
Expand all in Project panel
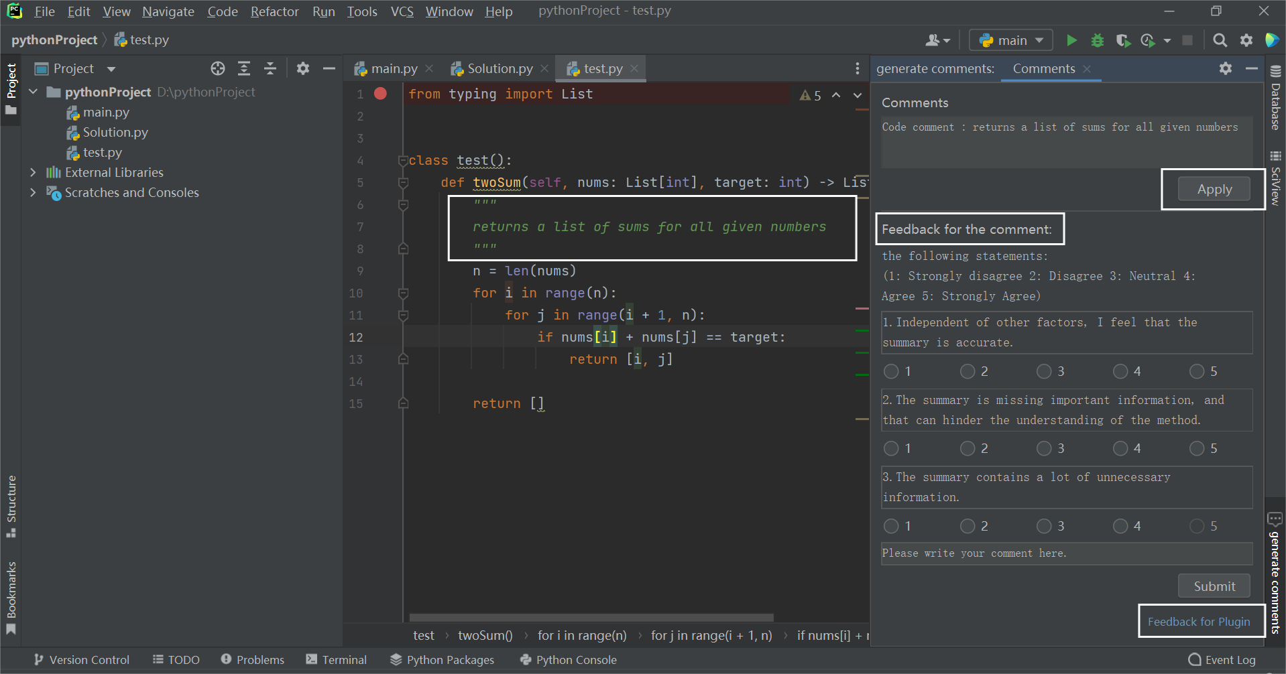pos(244,68)
